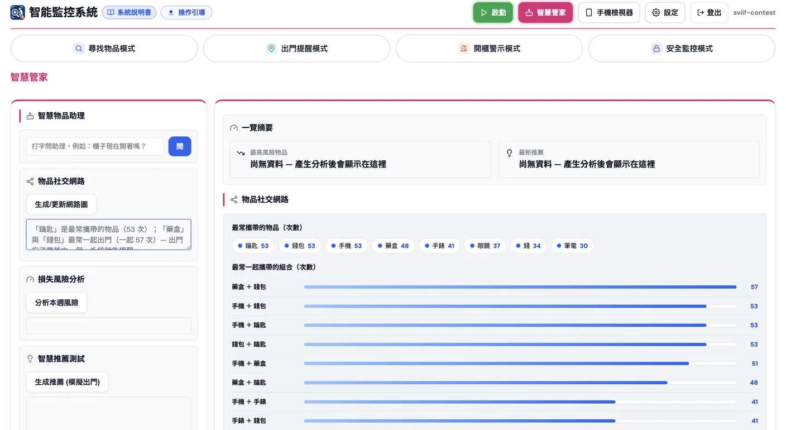786x430 pixels.
Task: Select the 手機 53 item chip
Action: [x=347, y=246]
